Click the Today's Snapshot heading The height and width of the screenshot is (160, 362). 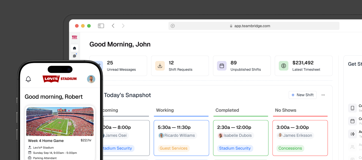pyautogui.click(x=127, y=95)
